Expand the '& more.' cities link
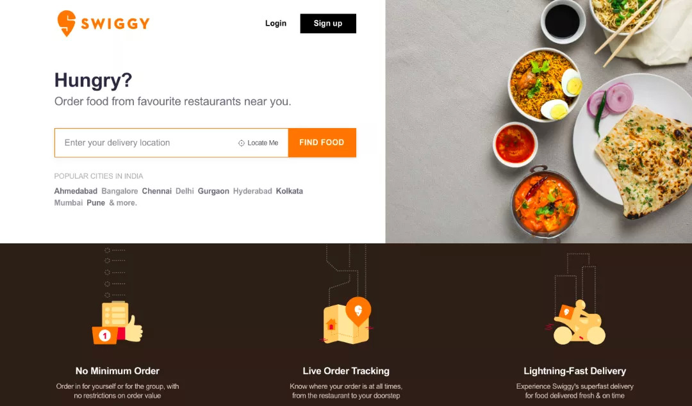 pos(123,203)
